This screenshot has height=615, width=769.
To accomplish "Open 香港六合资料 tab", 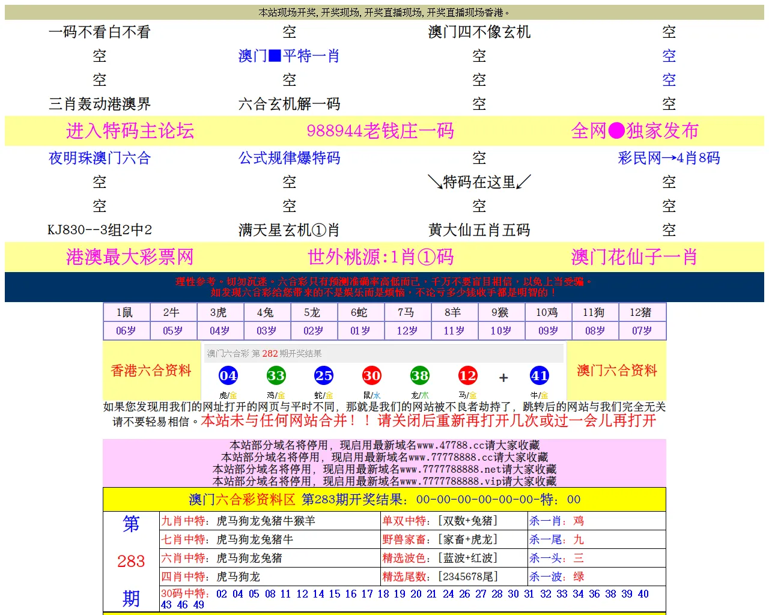I will coord(151,371).
